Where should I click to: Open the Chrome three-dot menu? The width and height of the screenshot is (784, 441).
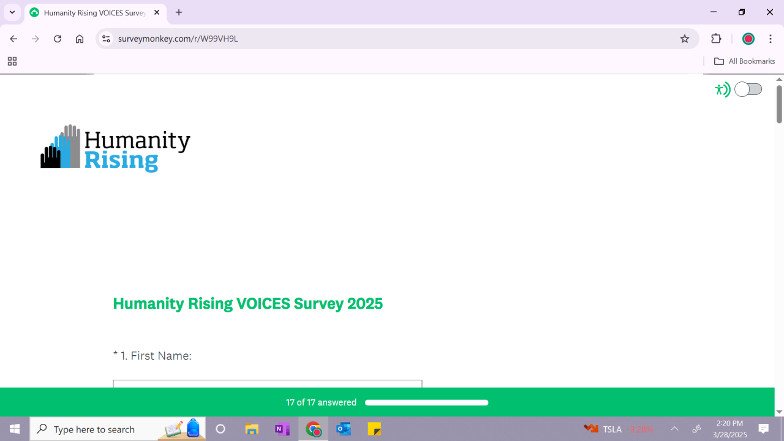[x=770, y=39]
